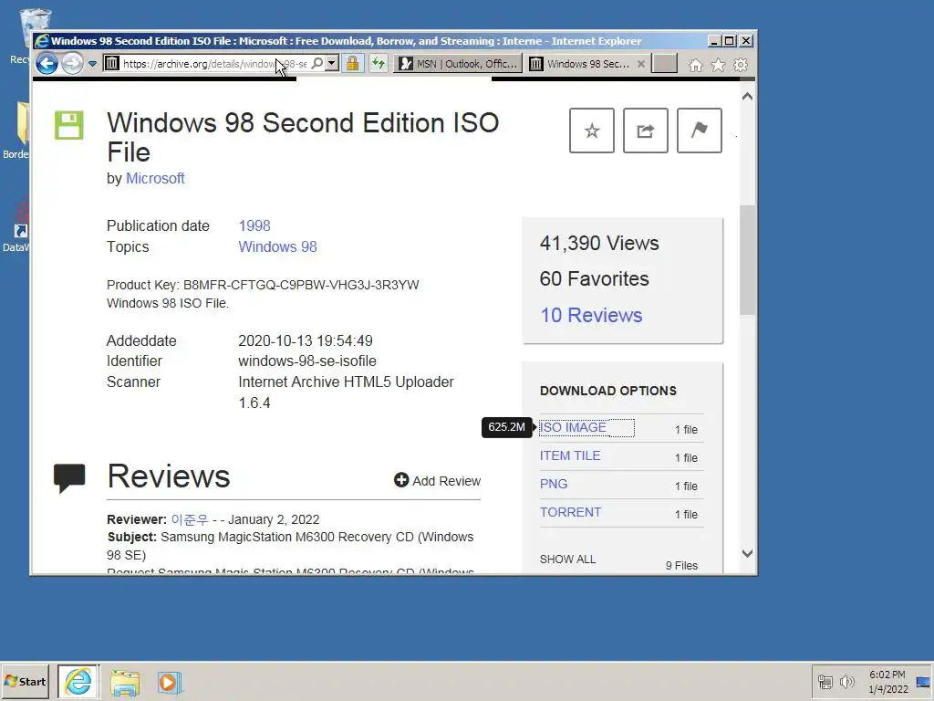Click SHOW ALL download files
The width and height of the screenshot is (934, 701).
pyautogui.click(x=567, y=560)
